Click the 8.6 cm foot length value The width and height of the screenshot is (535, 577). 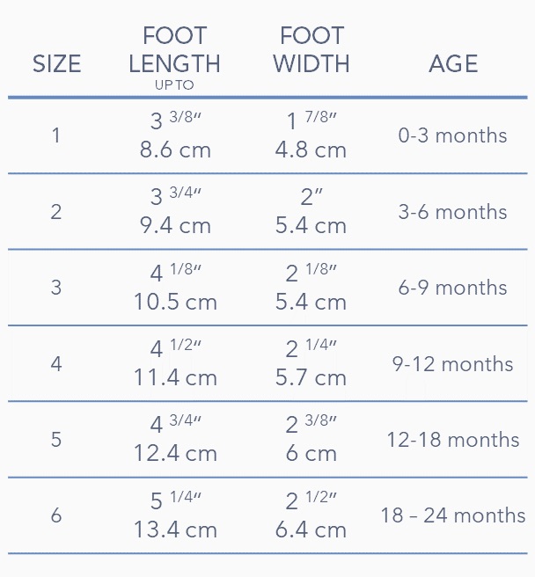coord(175,150)
